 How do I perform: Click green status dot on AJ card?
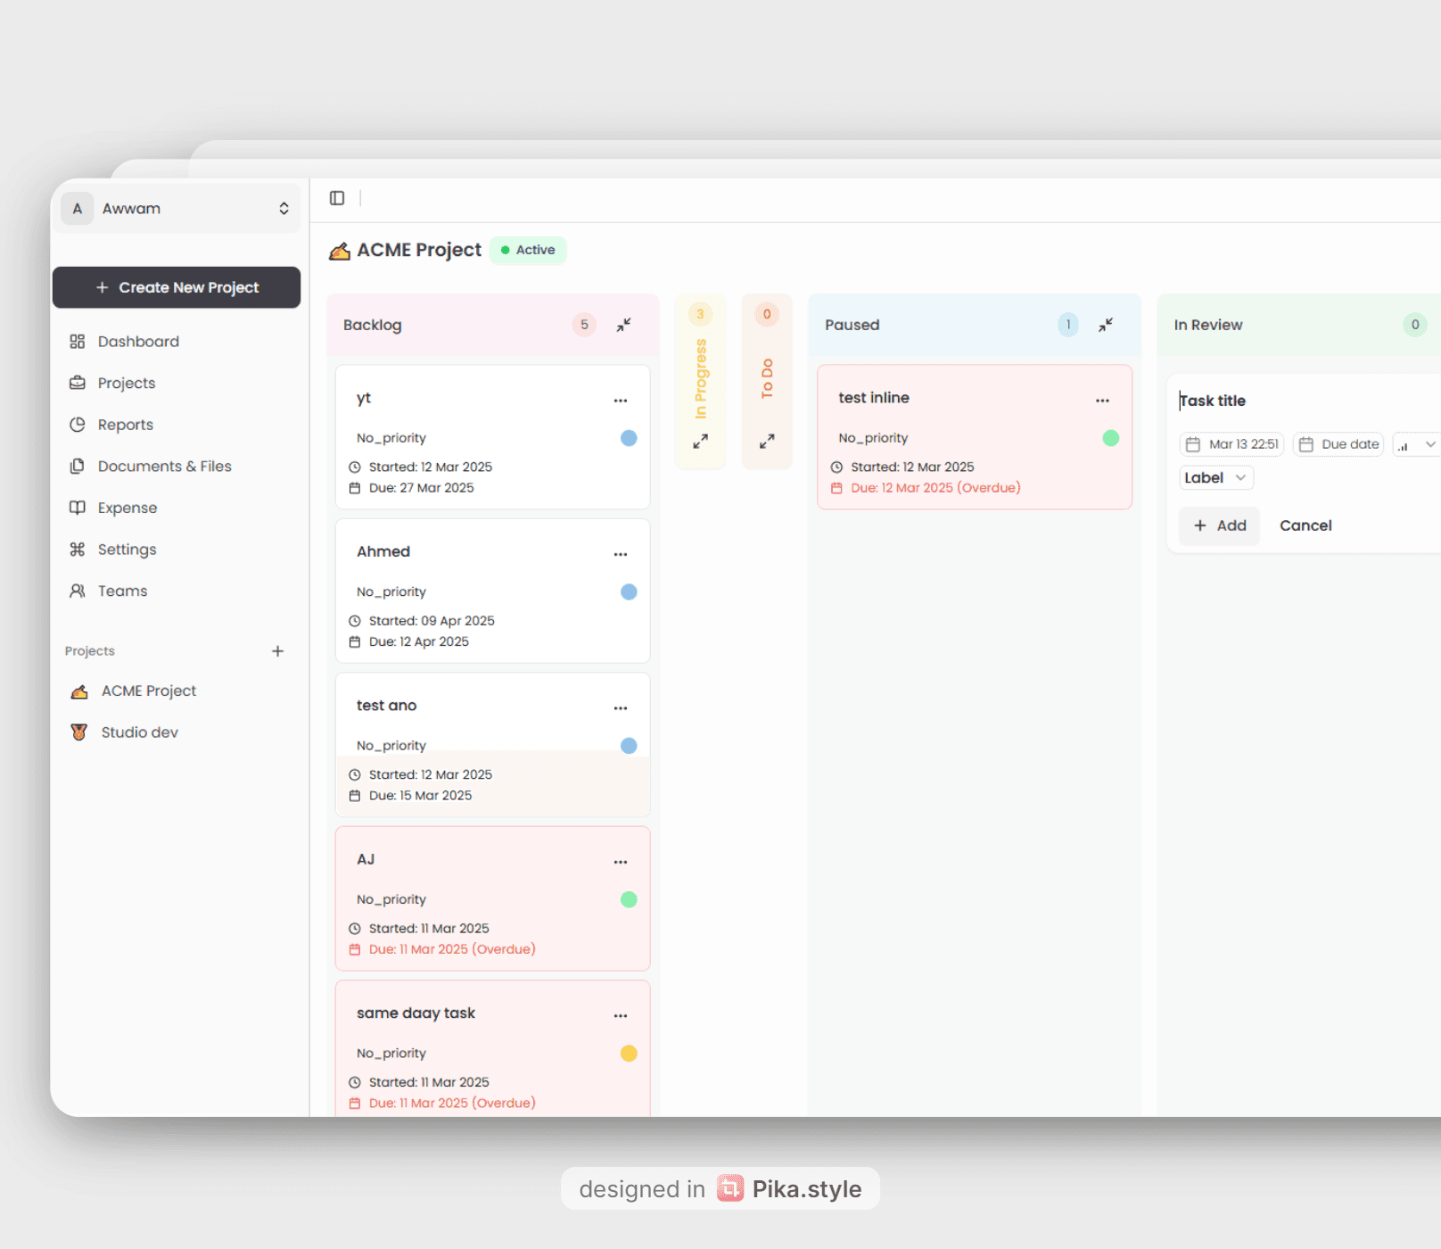629,899
